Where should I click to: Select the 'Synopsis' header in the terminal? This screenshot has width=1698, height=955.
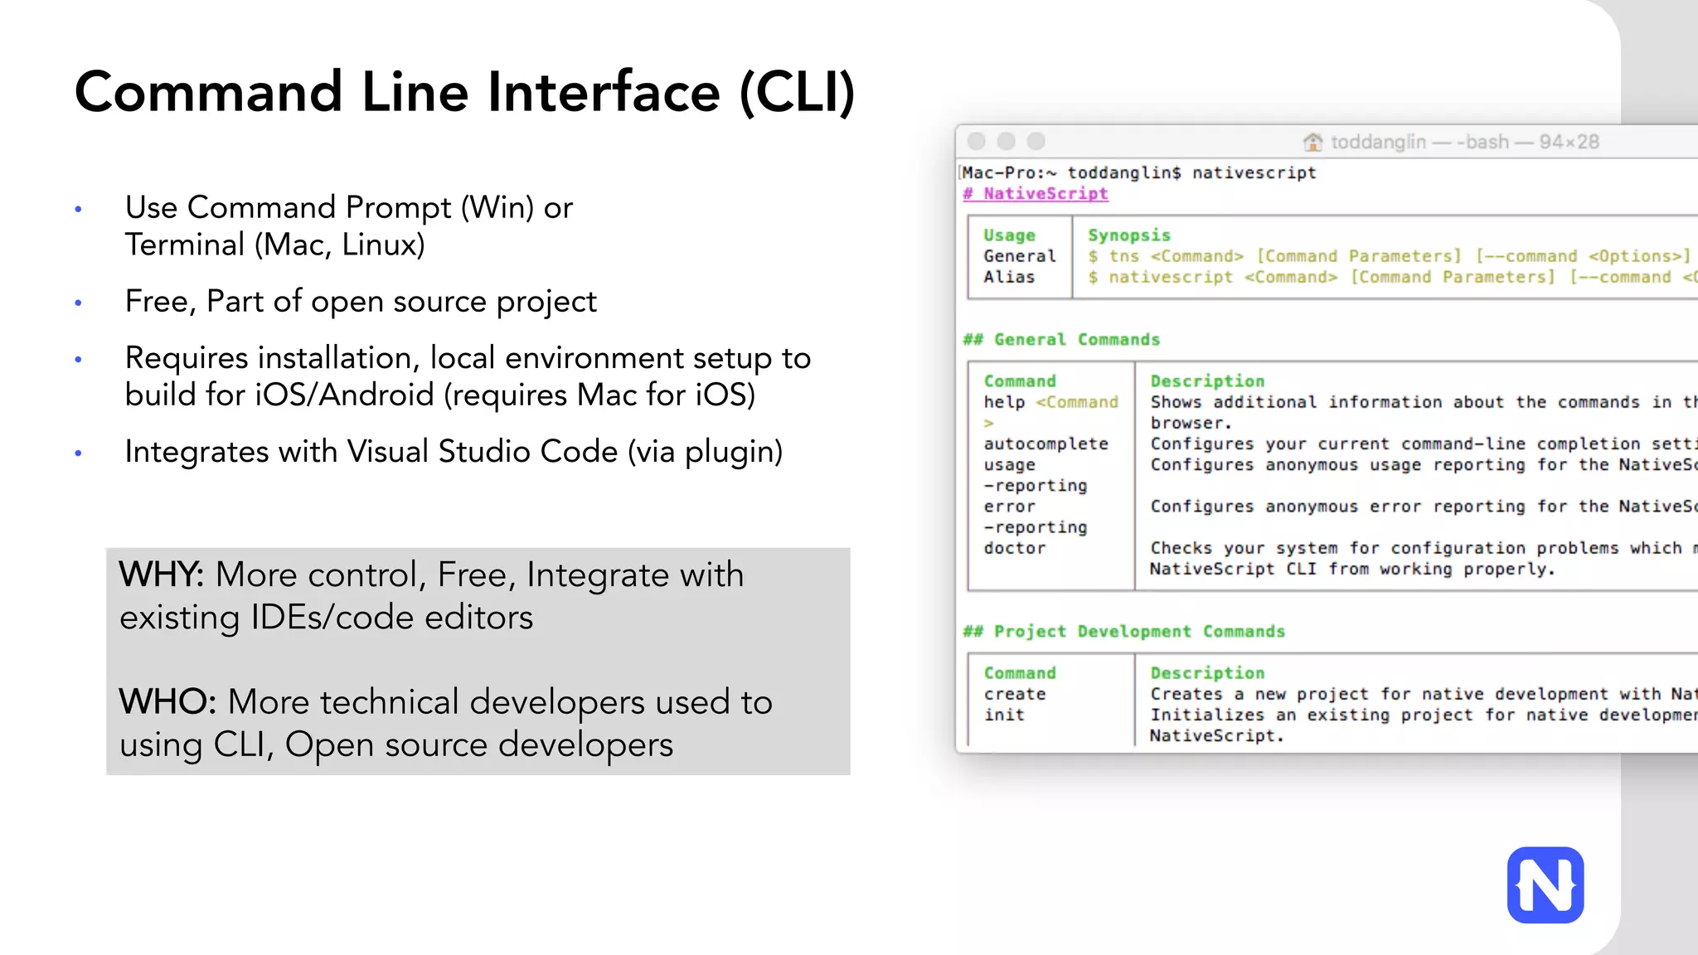[x=1128, y=235]
